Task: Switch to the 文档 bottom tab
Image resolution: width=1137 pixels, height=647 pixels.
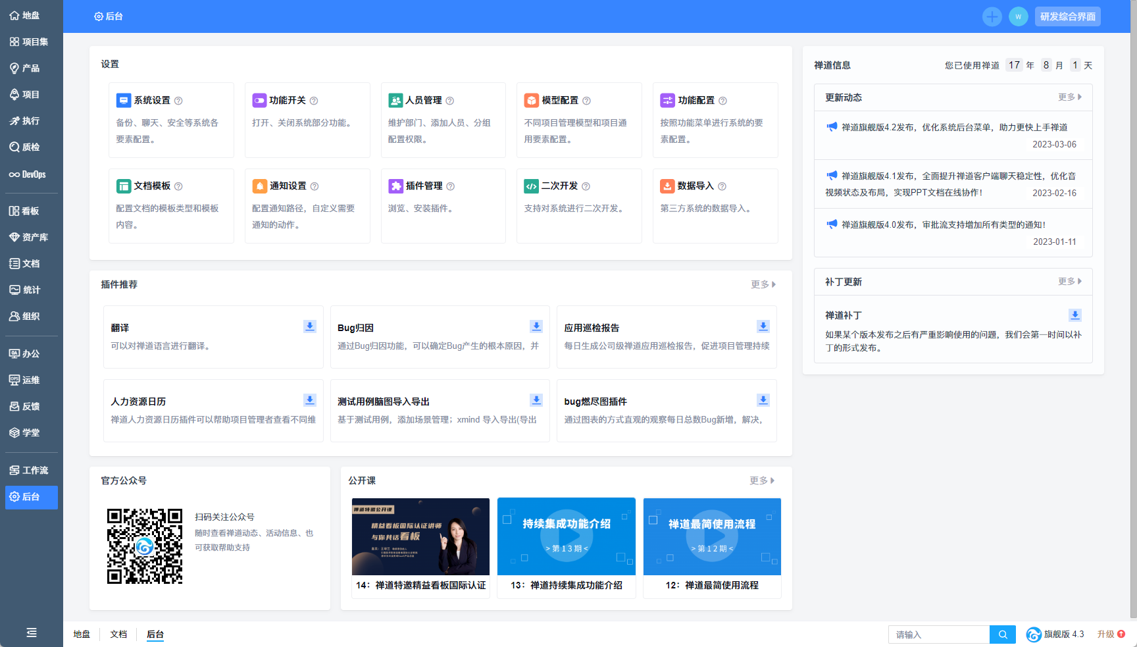Action: [118, 634]
